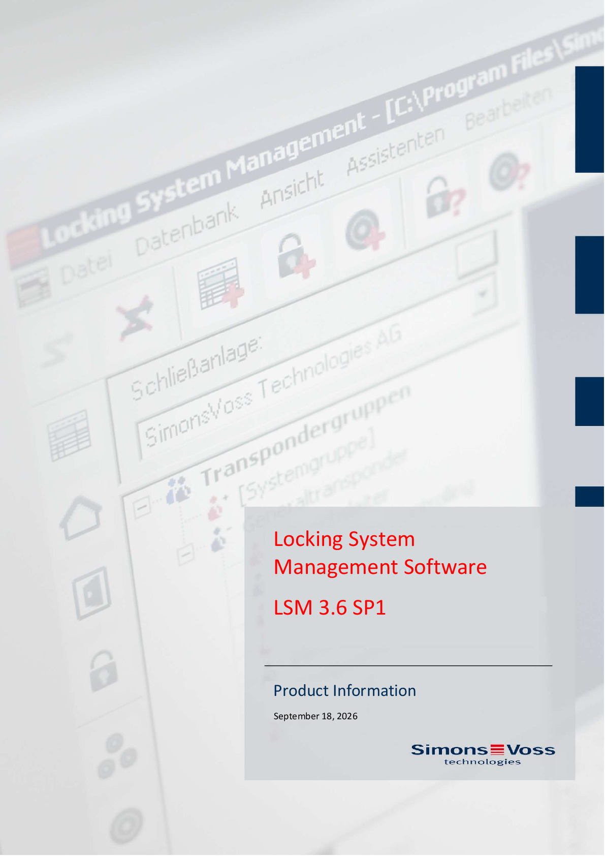Collapse the lower minus tree node
The height and width of the screenshot is (856, 605).
[x=186, y=554]
